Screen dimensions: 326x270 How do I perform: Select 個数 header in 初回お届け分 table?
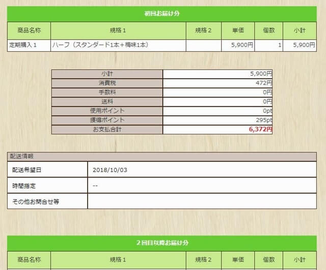268,31
